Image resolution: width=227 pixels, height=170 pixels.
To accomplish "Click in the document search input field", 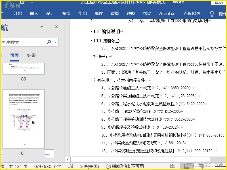I will tap(23, 42).
